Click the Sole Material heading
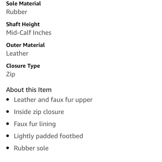Viewport: 162px width, 162px height. (x=23, y=4)
